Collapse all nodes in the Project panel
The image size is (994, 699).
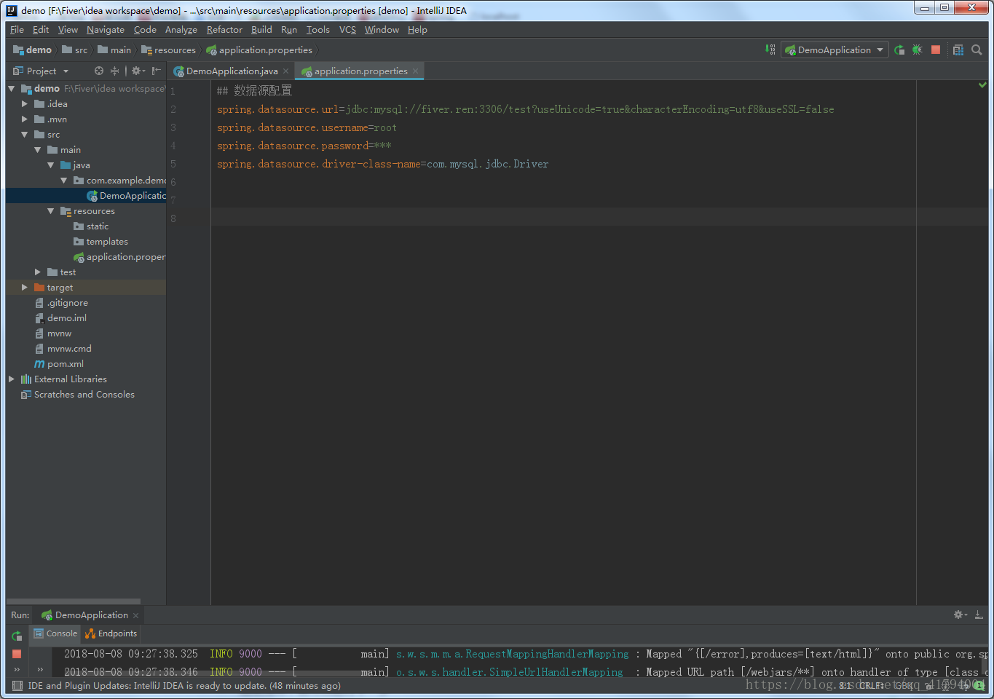click(x=114, y=71)
